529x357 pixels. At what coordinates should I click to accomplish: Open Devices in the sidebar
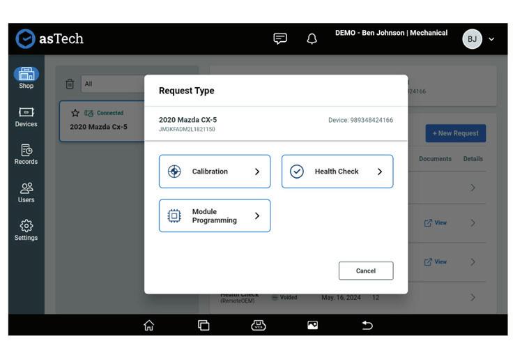click(26, 116)
